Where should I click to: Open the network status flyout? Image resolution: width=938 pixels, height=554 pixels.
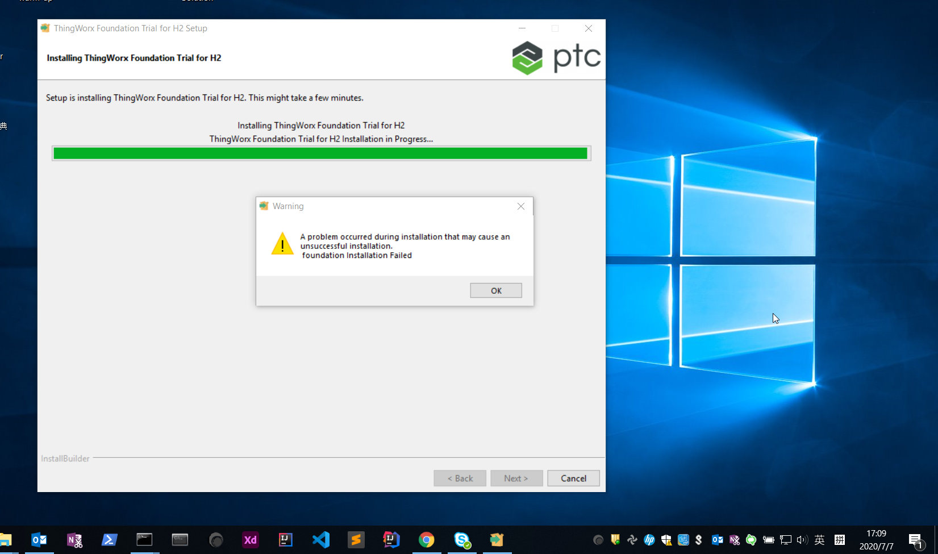click(x=785, y=540)
